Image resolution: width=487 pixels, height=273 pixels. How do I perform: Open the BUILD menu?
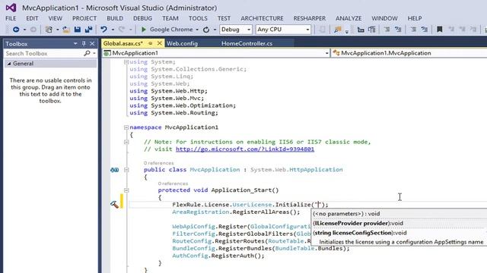coord(115,18)
